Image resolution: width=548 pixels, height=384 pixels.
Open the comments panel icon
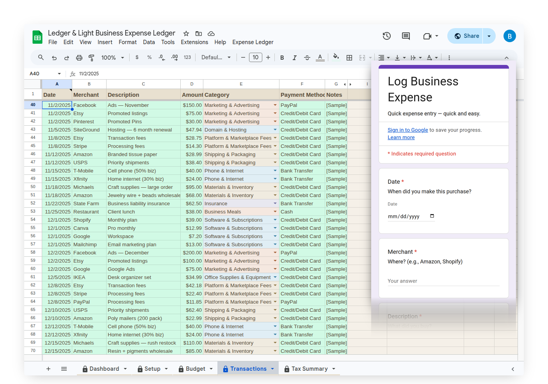pyautogui.click(x=406, y=36)
